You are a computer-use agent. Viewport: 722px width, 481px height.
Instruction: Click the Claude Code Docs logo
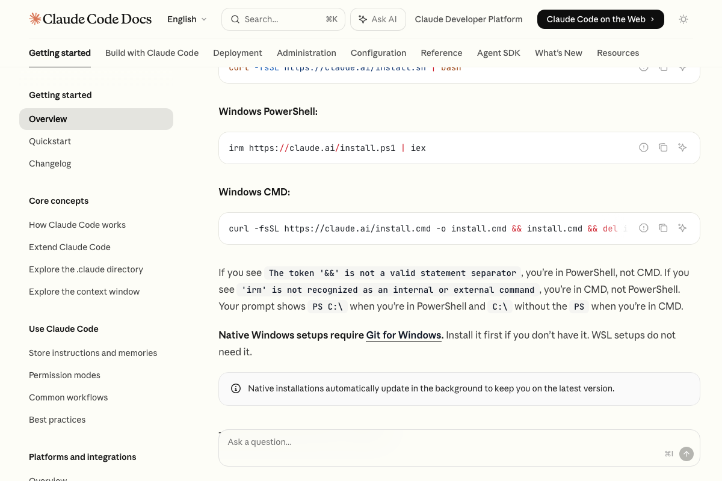[x=90, y=19]
